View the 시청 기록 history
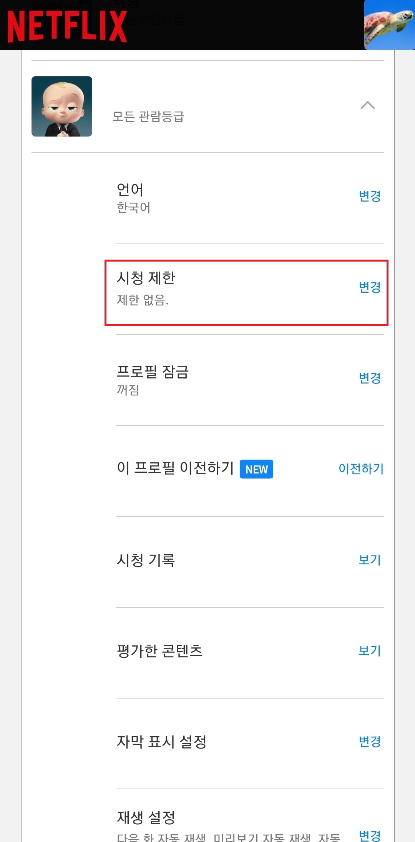Image resolution: width=415 pixels, height=842 pixels. (x=369, y=560)
